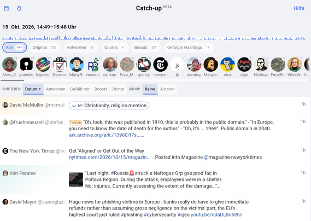Filter by dgar author avatar
Viewport: 311px width, 221px height.
tap(244, 65)
